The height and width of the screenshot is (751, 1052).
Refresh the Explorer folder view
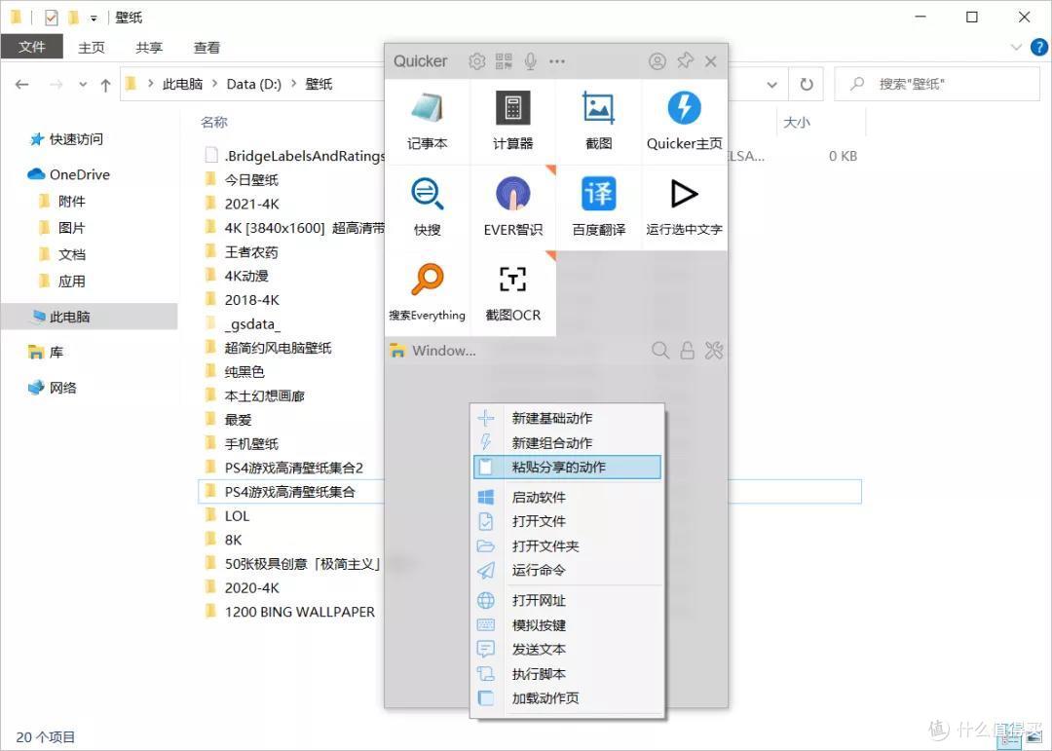point(807,85)
